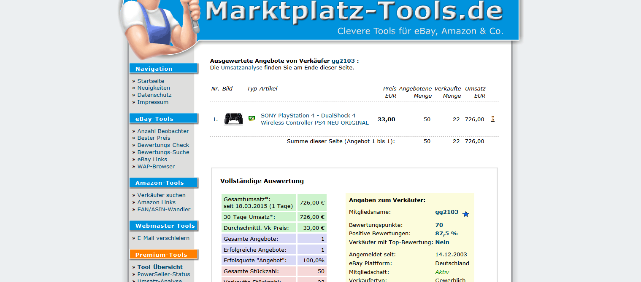Viewport: 641px width, 282px height.
Task: Click the green listing type icon
Action: pos(252,119)
